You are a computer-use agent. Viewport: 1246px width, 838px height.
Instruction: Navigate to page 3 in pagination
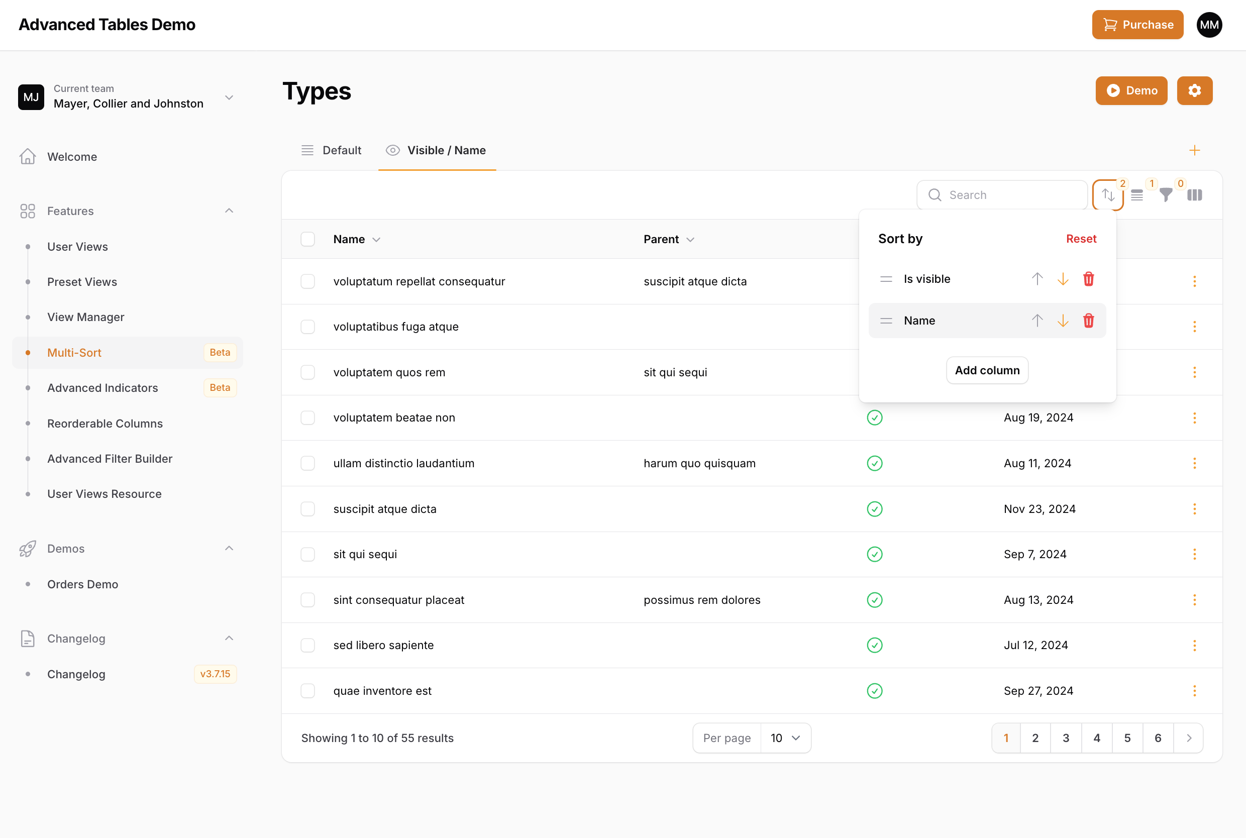1067,738
